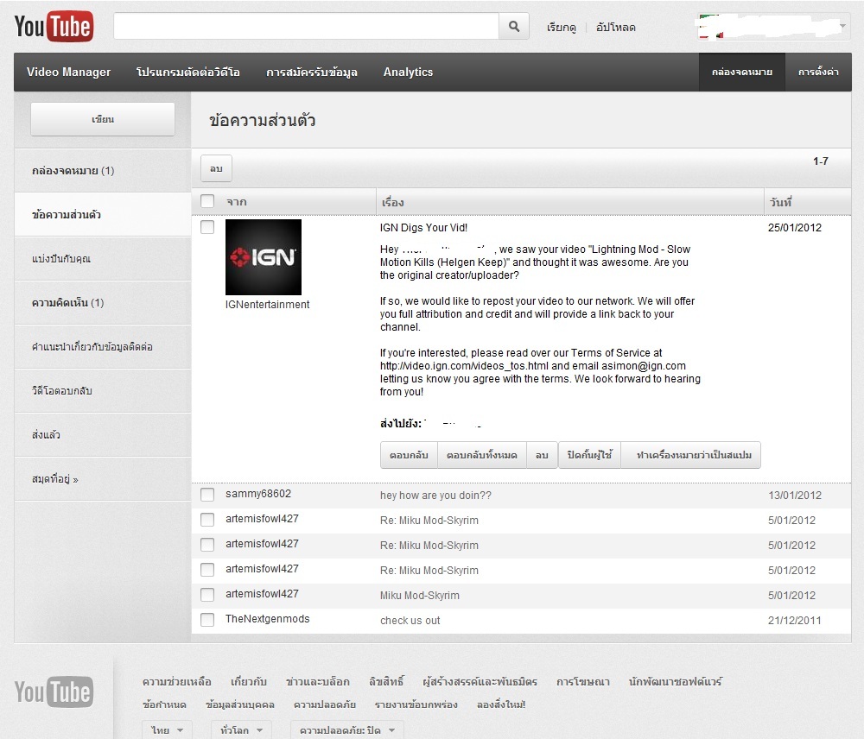This screenshot has width=864, height=739.
Task: Click the วันที่ column header
Action: [x=780, y=202]
